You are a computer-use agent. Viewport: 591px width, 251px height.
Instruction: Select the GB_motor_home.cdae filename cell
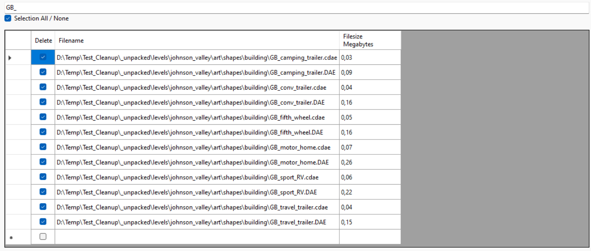(x=197, y=147)
